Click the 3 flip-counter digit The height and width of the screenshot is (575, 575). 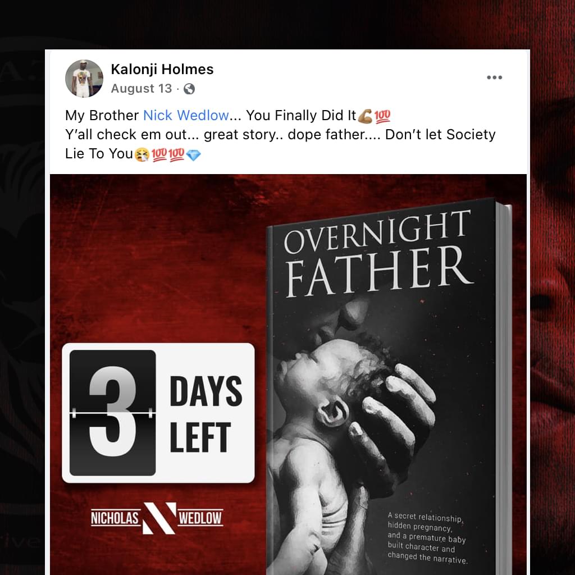pyautogui.click(x=112, y=413)
